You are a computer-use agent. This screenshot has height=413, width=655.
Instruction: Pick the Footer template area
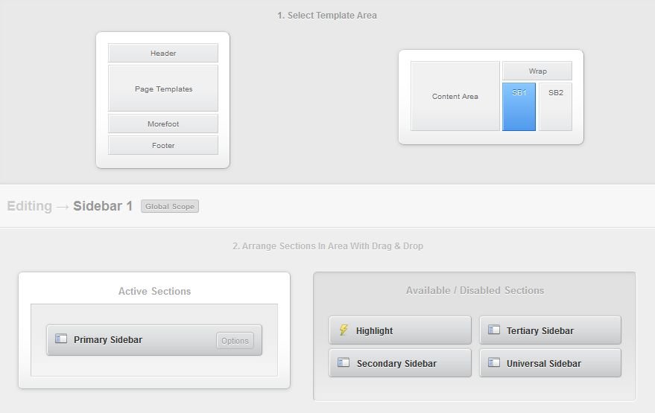[x=163, y=146]
